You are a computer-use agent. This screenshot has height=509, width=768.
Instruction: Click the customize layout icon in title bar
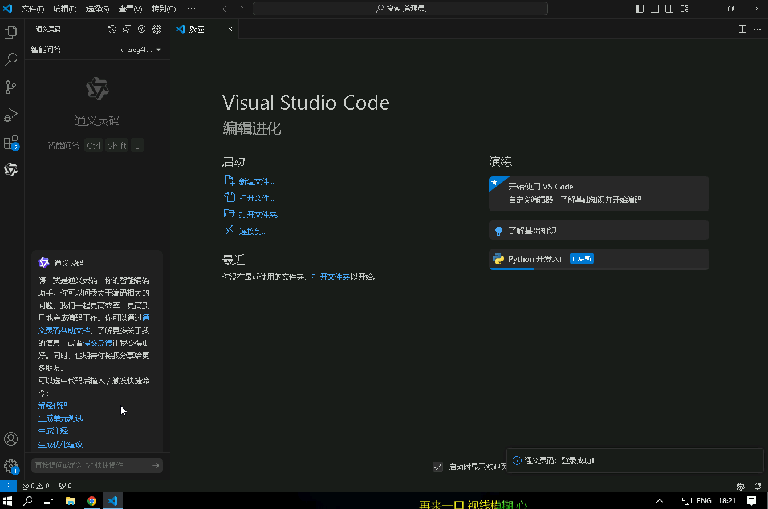point(685,9)
